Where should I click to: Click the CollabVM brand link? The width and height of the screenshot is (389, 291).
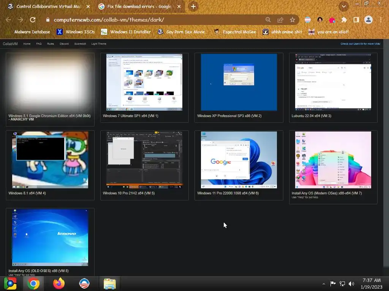coord(10,44)
